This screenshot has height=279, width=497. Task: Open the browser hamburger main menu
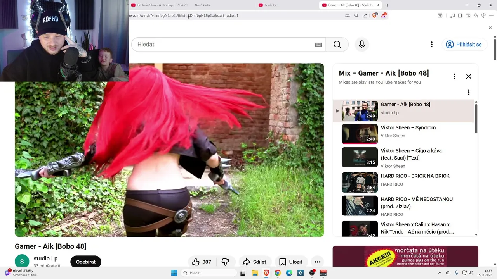[491, 15]
